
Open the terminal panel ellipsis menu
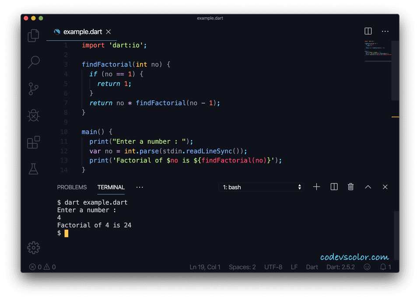(x=140, y=187)
